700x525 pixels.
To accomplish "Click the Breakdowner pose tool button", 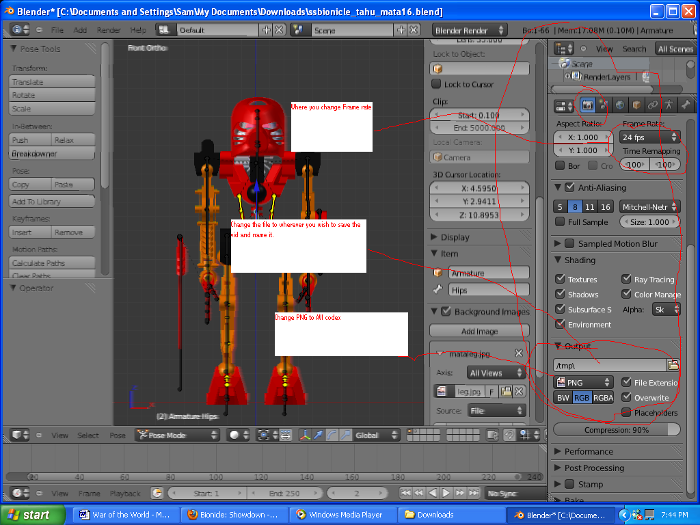I will click(51, 152).
